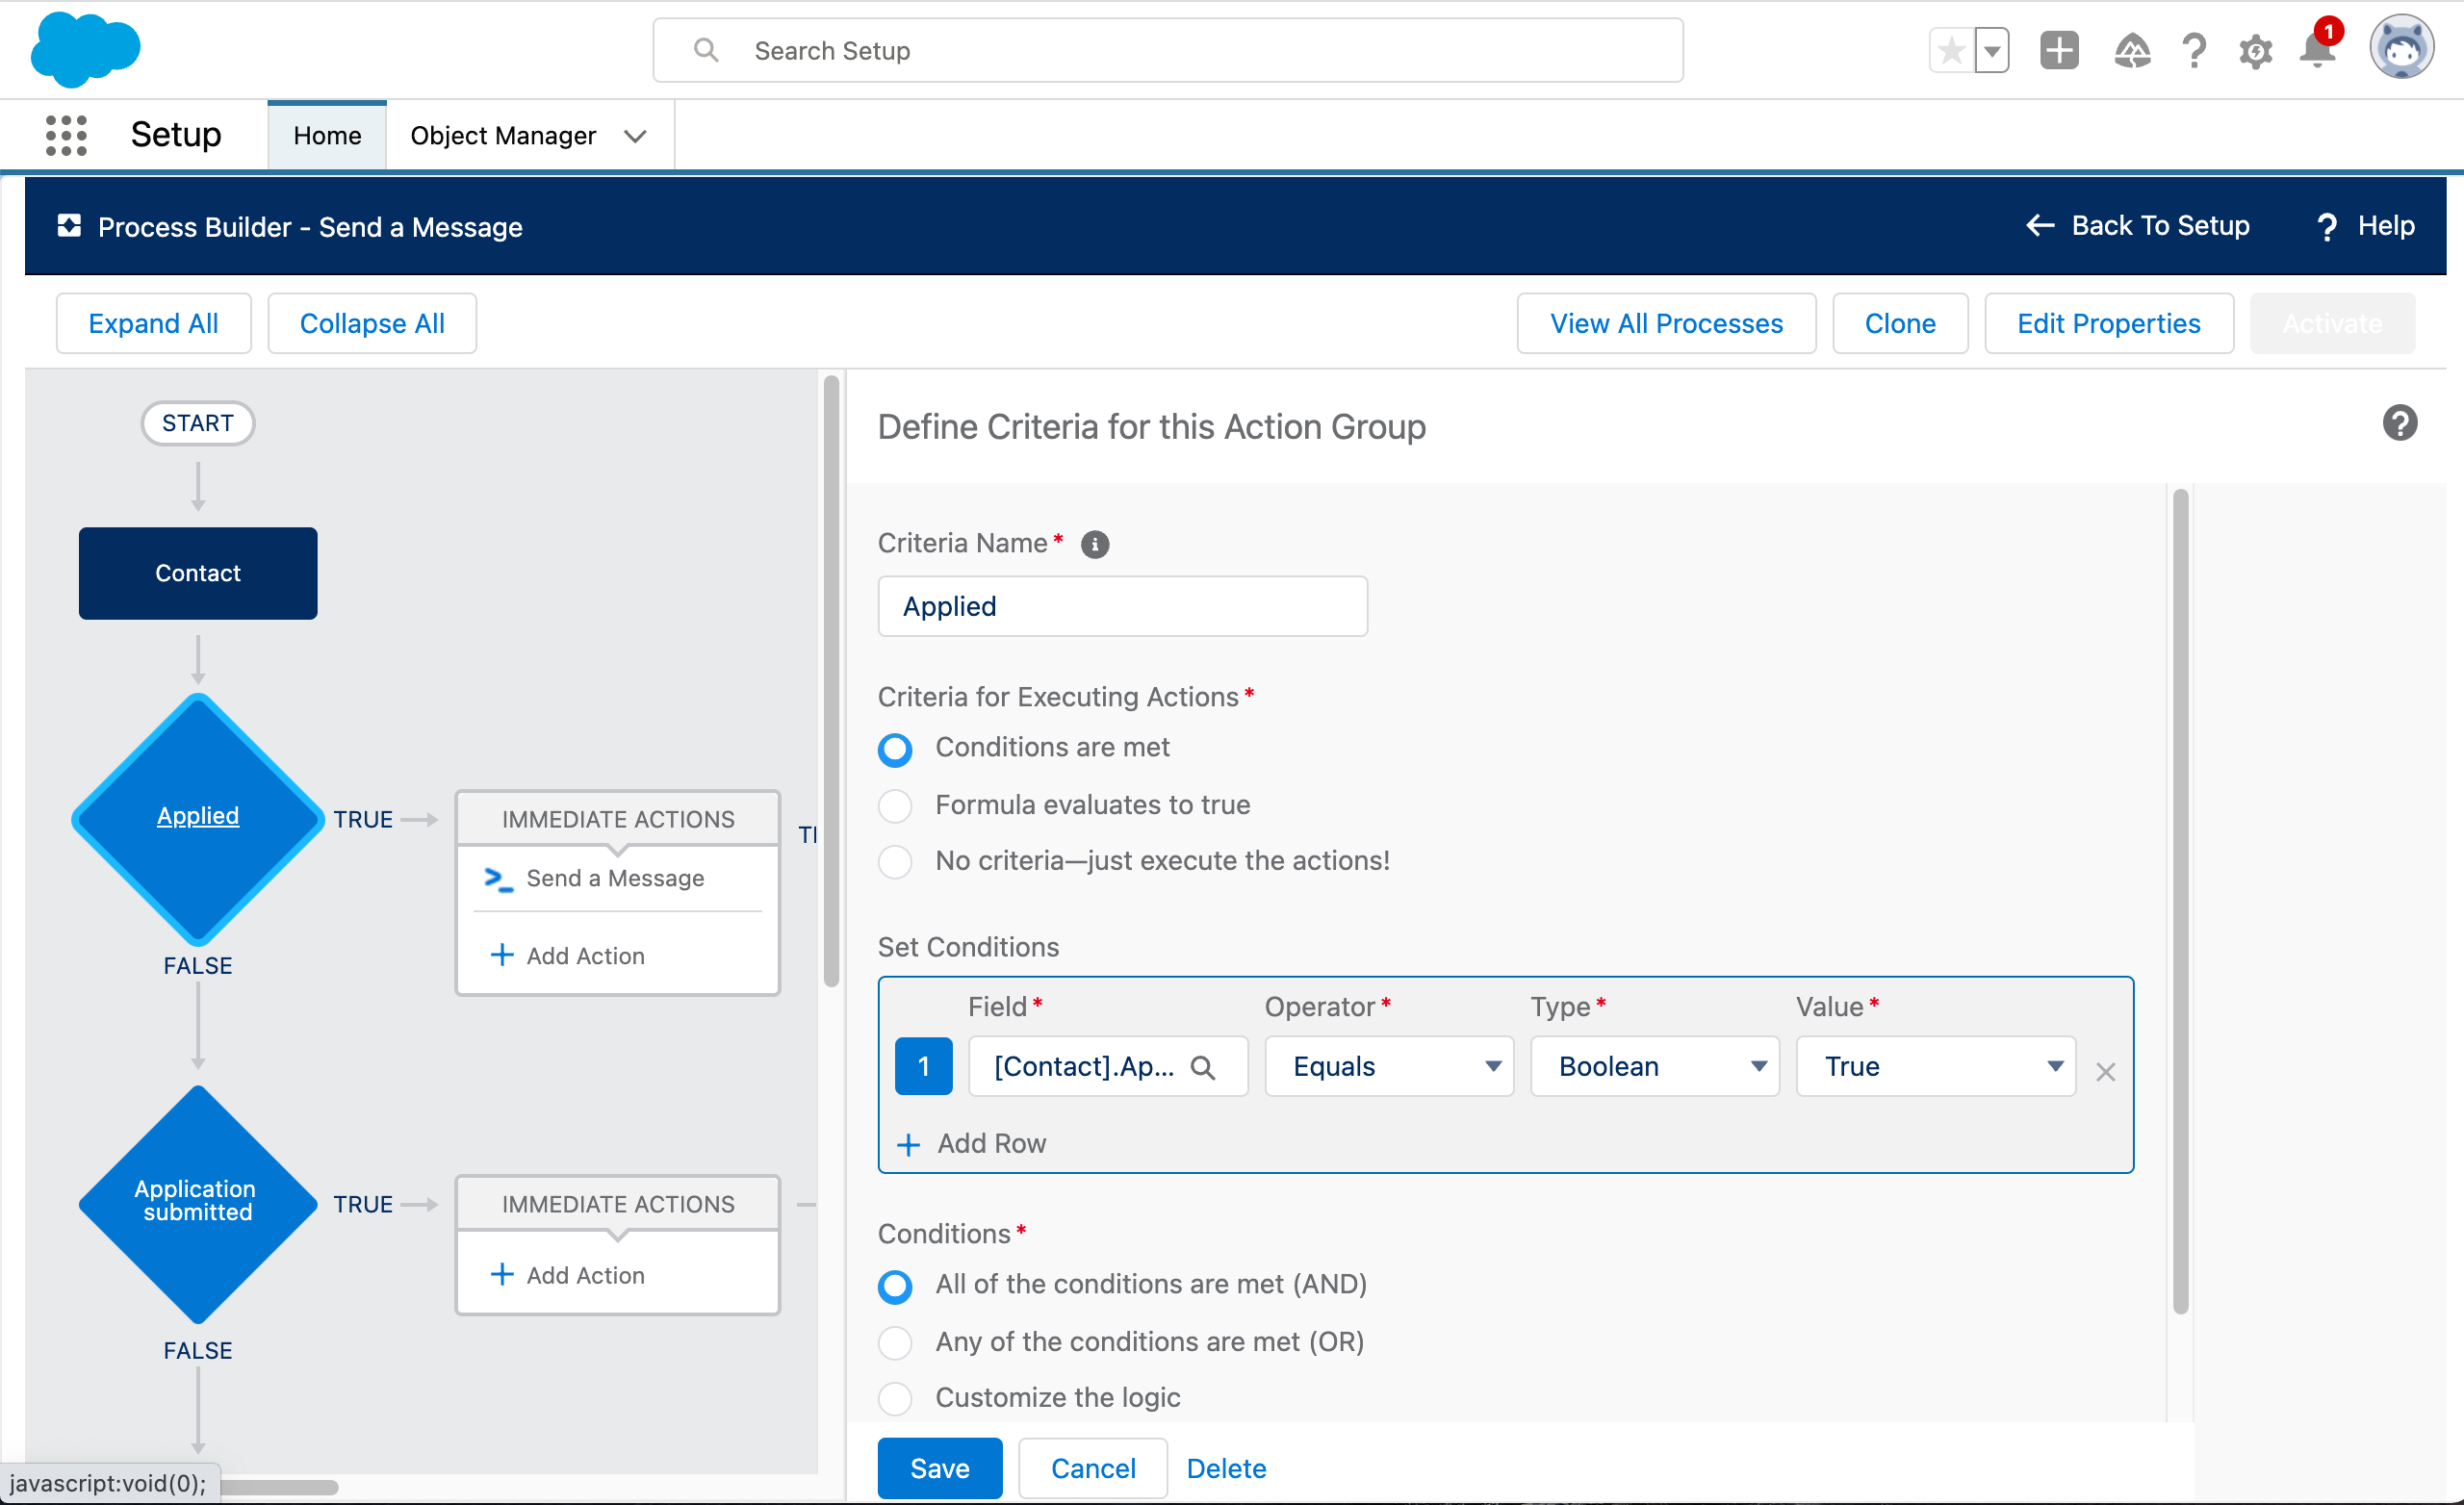Open the user profile avatar
Image resolution: width=2464 pixels, height=1505 pixels.
(x=2401, y=47)
